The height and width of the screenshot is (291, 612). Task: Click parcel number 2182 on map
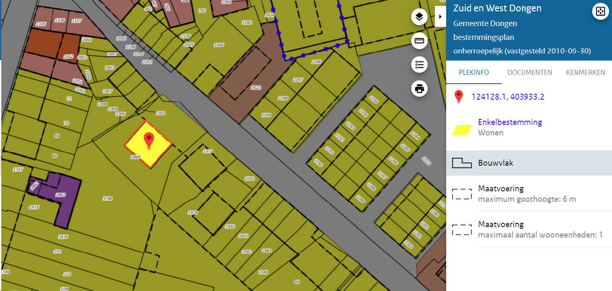(247, 22)
